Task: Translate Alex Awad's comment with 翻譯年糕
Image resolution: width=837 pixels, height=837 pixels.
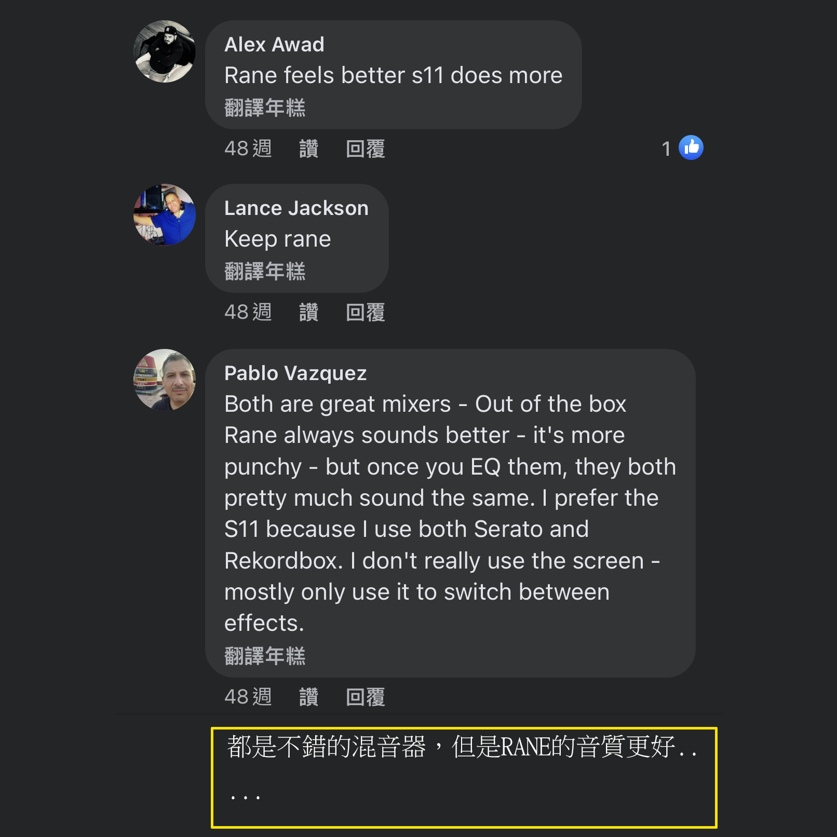Action: (x=265, y=108)
